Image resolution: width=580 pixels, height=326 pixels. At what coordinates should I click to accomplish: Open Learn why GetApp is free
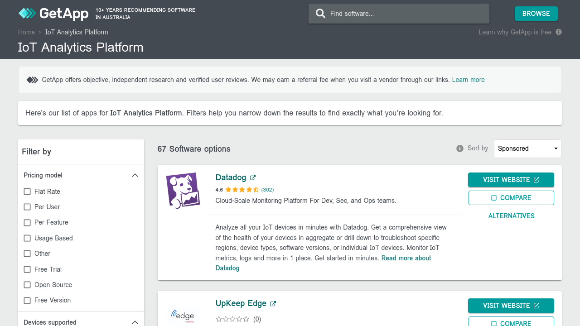(515, 32)
